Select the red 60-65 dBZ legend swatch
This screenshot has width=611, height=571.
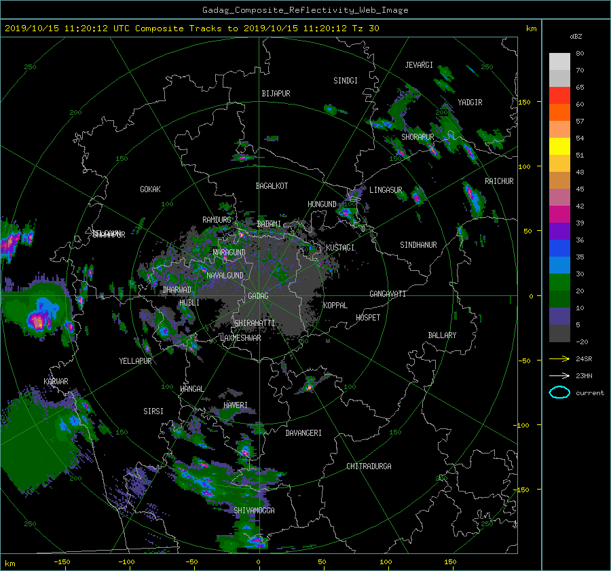pyautogui.click(x=559, y=96)
